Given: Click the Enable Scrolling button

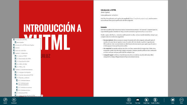Looking at the screenshot, I should point(155,101).
